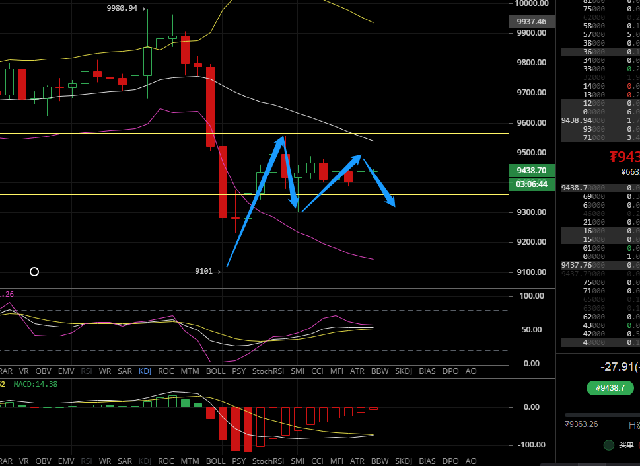Select the green 买单 buy-order radio circle

click(608, 445)
